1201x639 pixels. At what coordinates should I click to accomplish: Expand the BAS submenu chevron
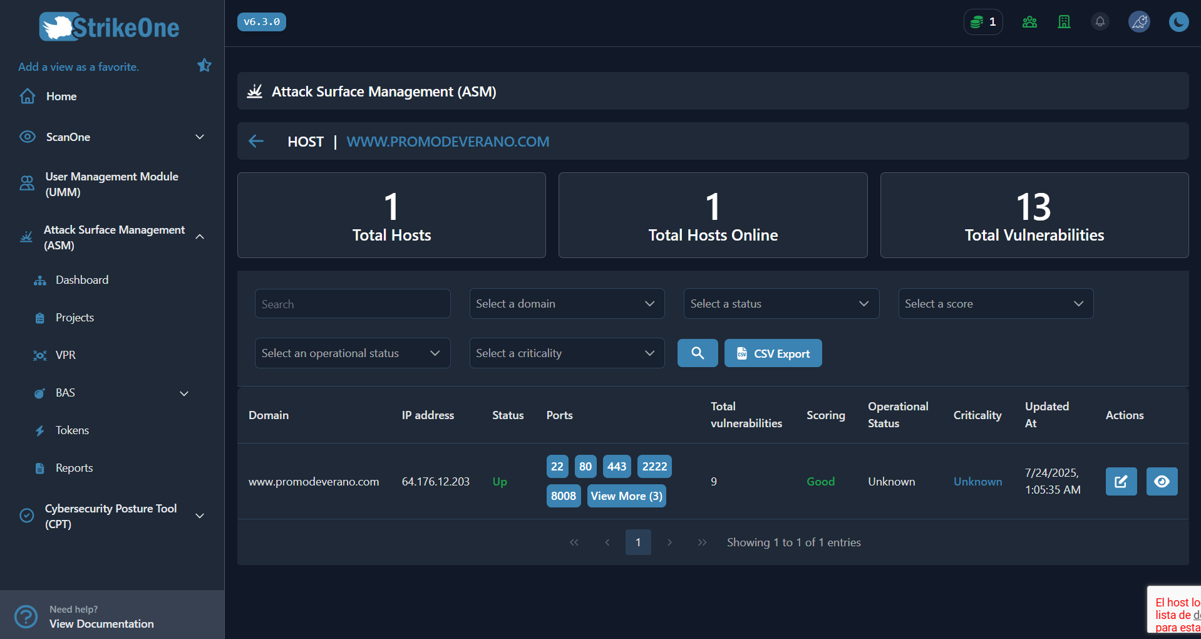click(x=184, y=393)
